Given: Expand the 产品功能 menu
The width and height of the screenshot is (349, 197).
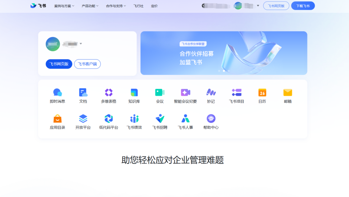Looking at the screenshot, I should point(90,6).
